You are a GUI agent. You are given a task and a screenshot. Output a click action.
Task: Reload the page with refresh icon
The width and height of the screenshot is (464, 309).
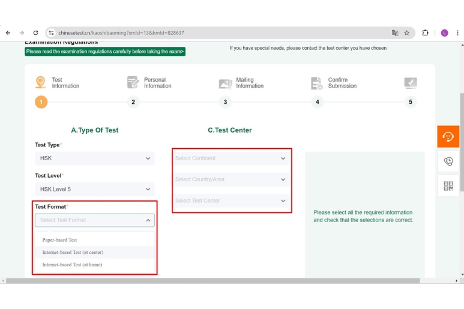pyautogui.click(x=35, y=33)
